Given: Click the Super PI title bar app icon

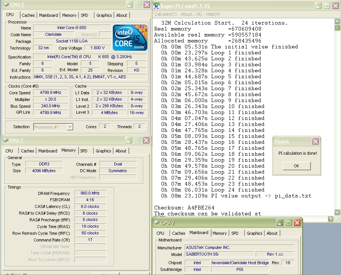Looking at the screenshot, I should 156,6.
